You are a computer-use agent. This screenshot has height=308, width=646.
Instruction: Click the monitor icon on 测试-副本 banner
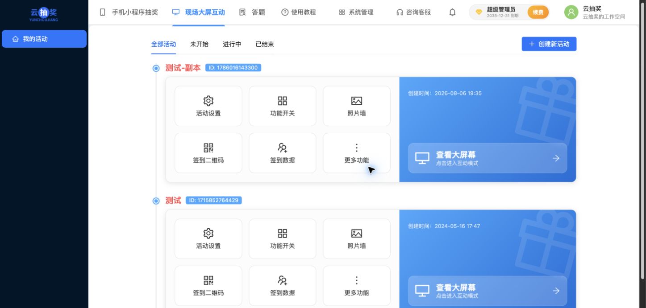pyautogui.click(x=422, y=158)
